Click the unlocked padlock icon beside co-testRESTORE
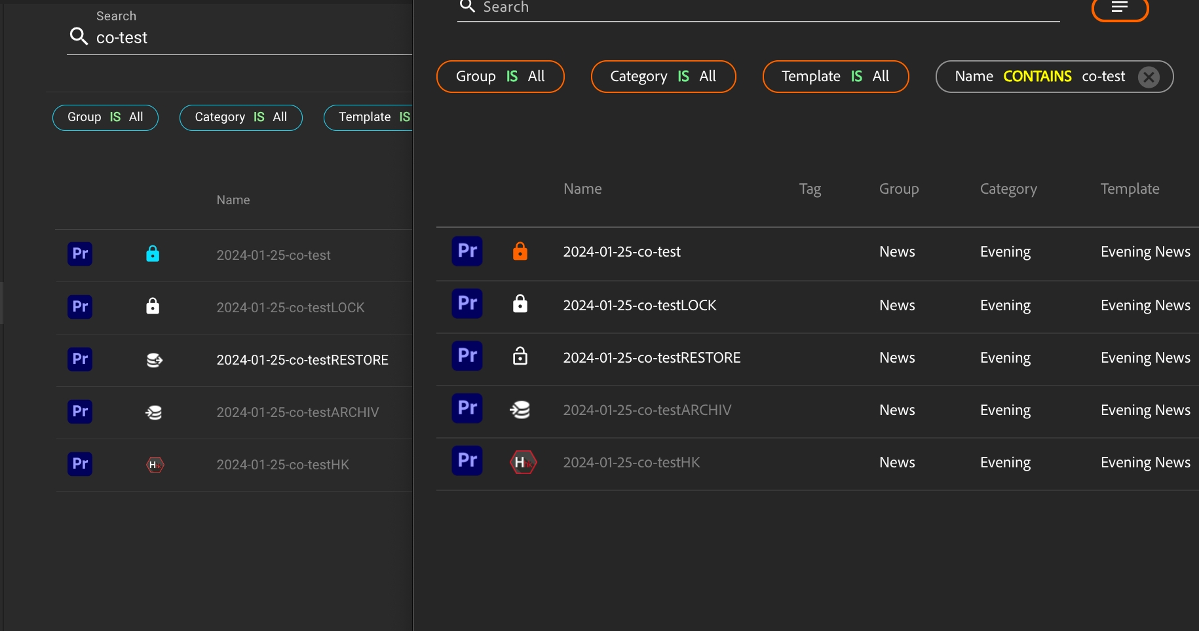1199x631 pixels. [520, 356]
